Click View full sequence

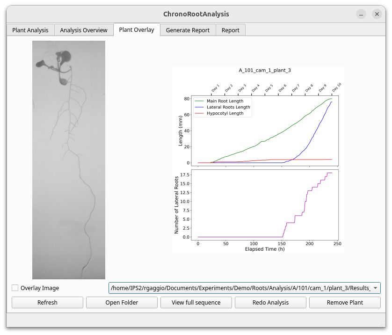click(196, 302)
